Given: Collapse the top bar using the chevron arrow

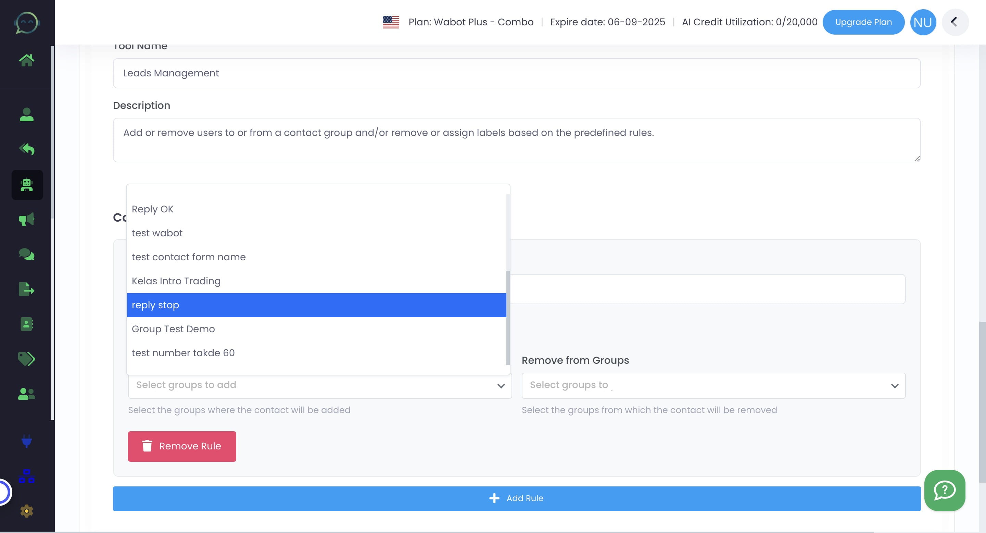Looking at the screenshot, I should tap(955, 22).
